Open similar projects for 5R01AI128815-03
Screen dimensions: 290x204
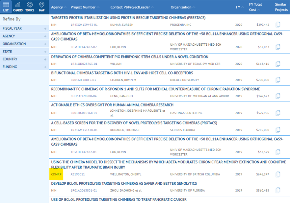tap(278, 80)
